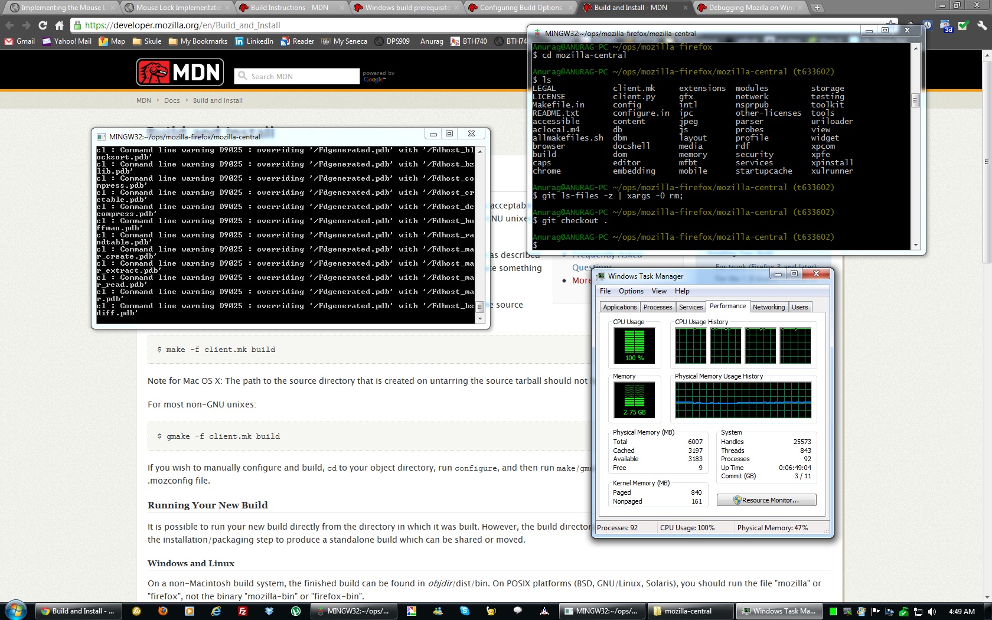Switch to the Windows Task Manager taskbar button

point(778,611)
